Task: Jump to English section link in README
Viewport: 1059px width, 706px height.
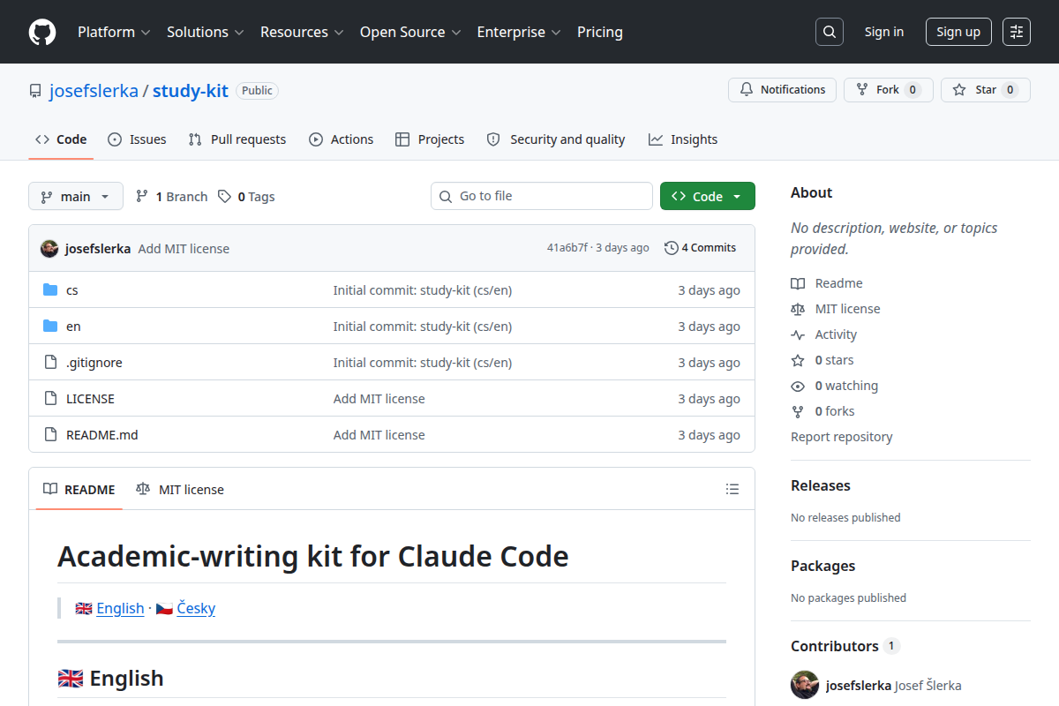Action: 120,608
